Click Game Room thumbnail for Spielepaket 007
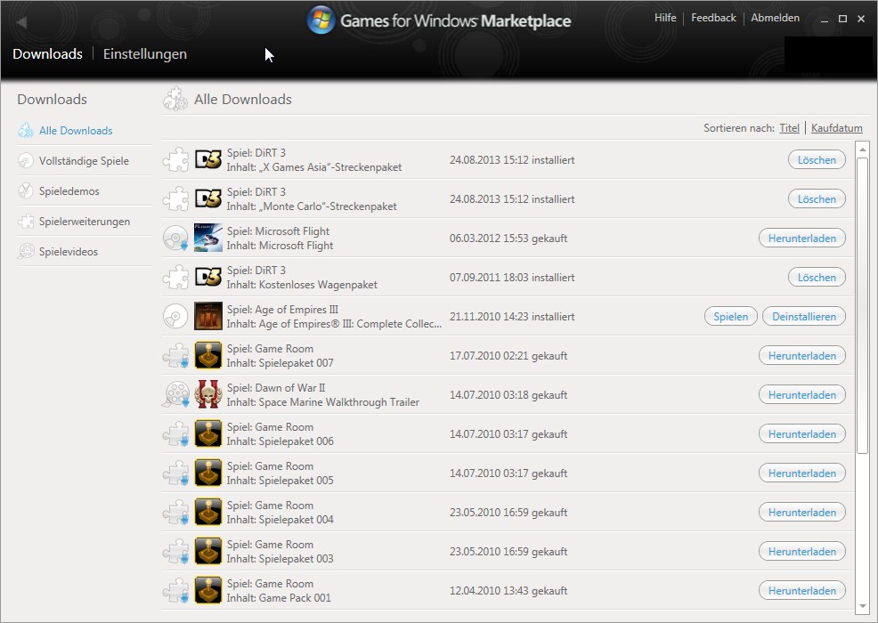This screenshot has width=878, height=623. pos(208,355)
